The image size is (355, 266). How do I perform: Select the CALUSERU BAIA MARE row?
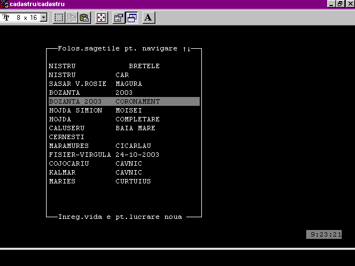point(102,128)
